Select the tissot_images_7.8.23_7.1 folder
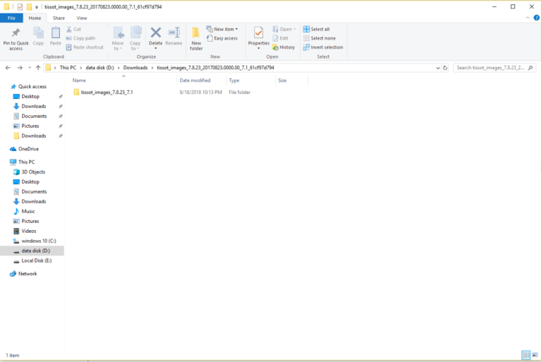Screen dimensions: 542x362 (x=107, y=92)
